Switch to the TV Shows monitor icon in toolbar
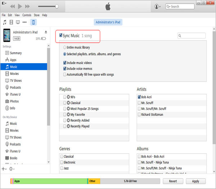Screen dimensions: 216x189 click(18, 22)
